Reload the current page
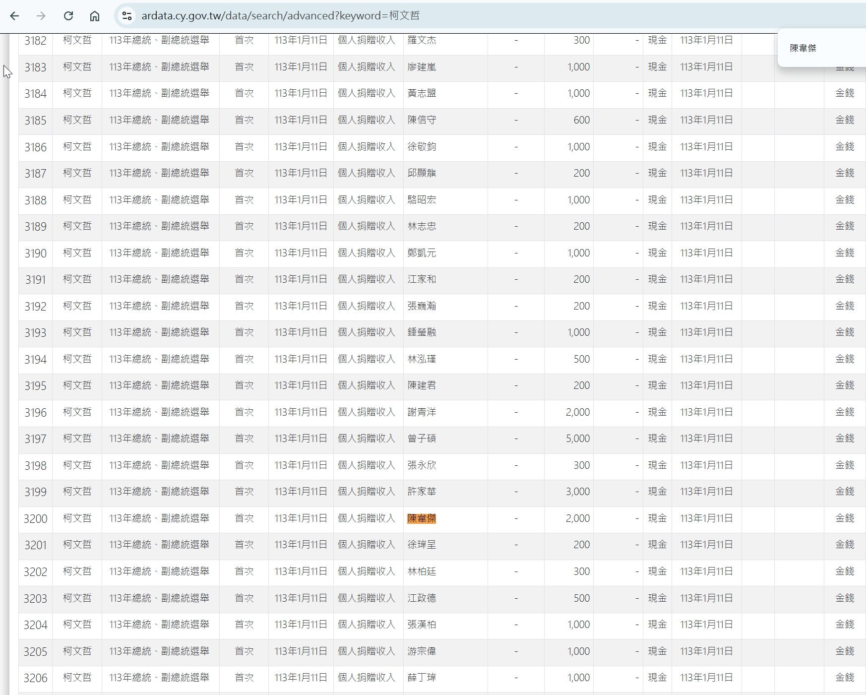This screenshot has width=866, height=695. pyautogui.click(x=68, y=16)
